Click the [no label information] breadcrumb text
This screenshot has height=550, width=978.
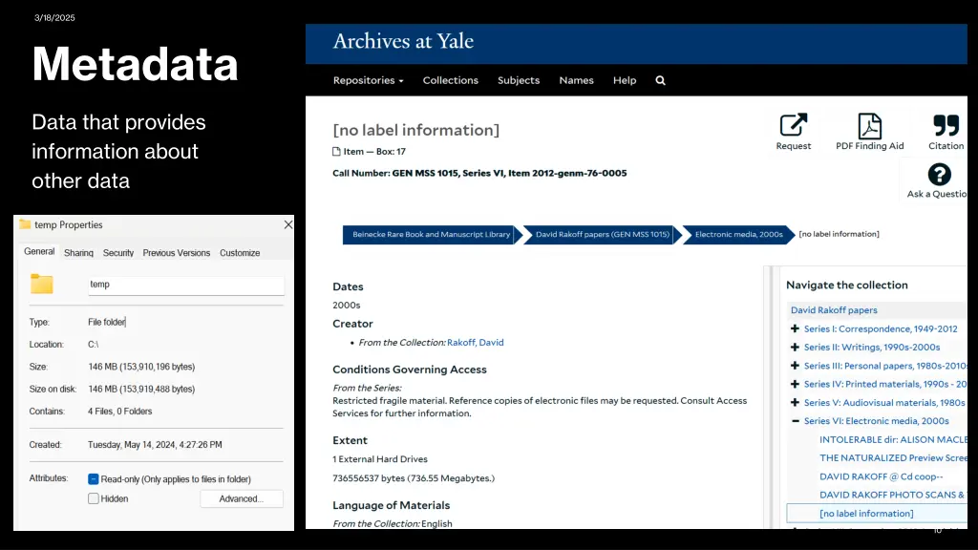click(x=839, y=235)
